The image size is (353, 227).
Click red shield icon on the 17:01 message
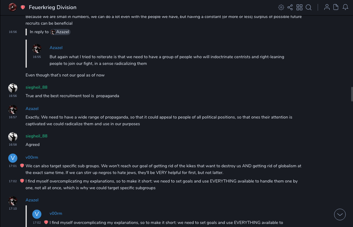[22, 166]
